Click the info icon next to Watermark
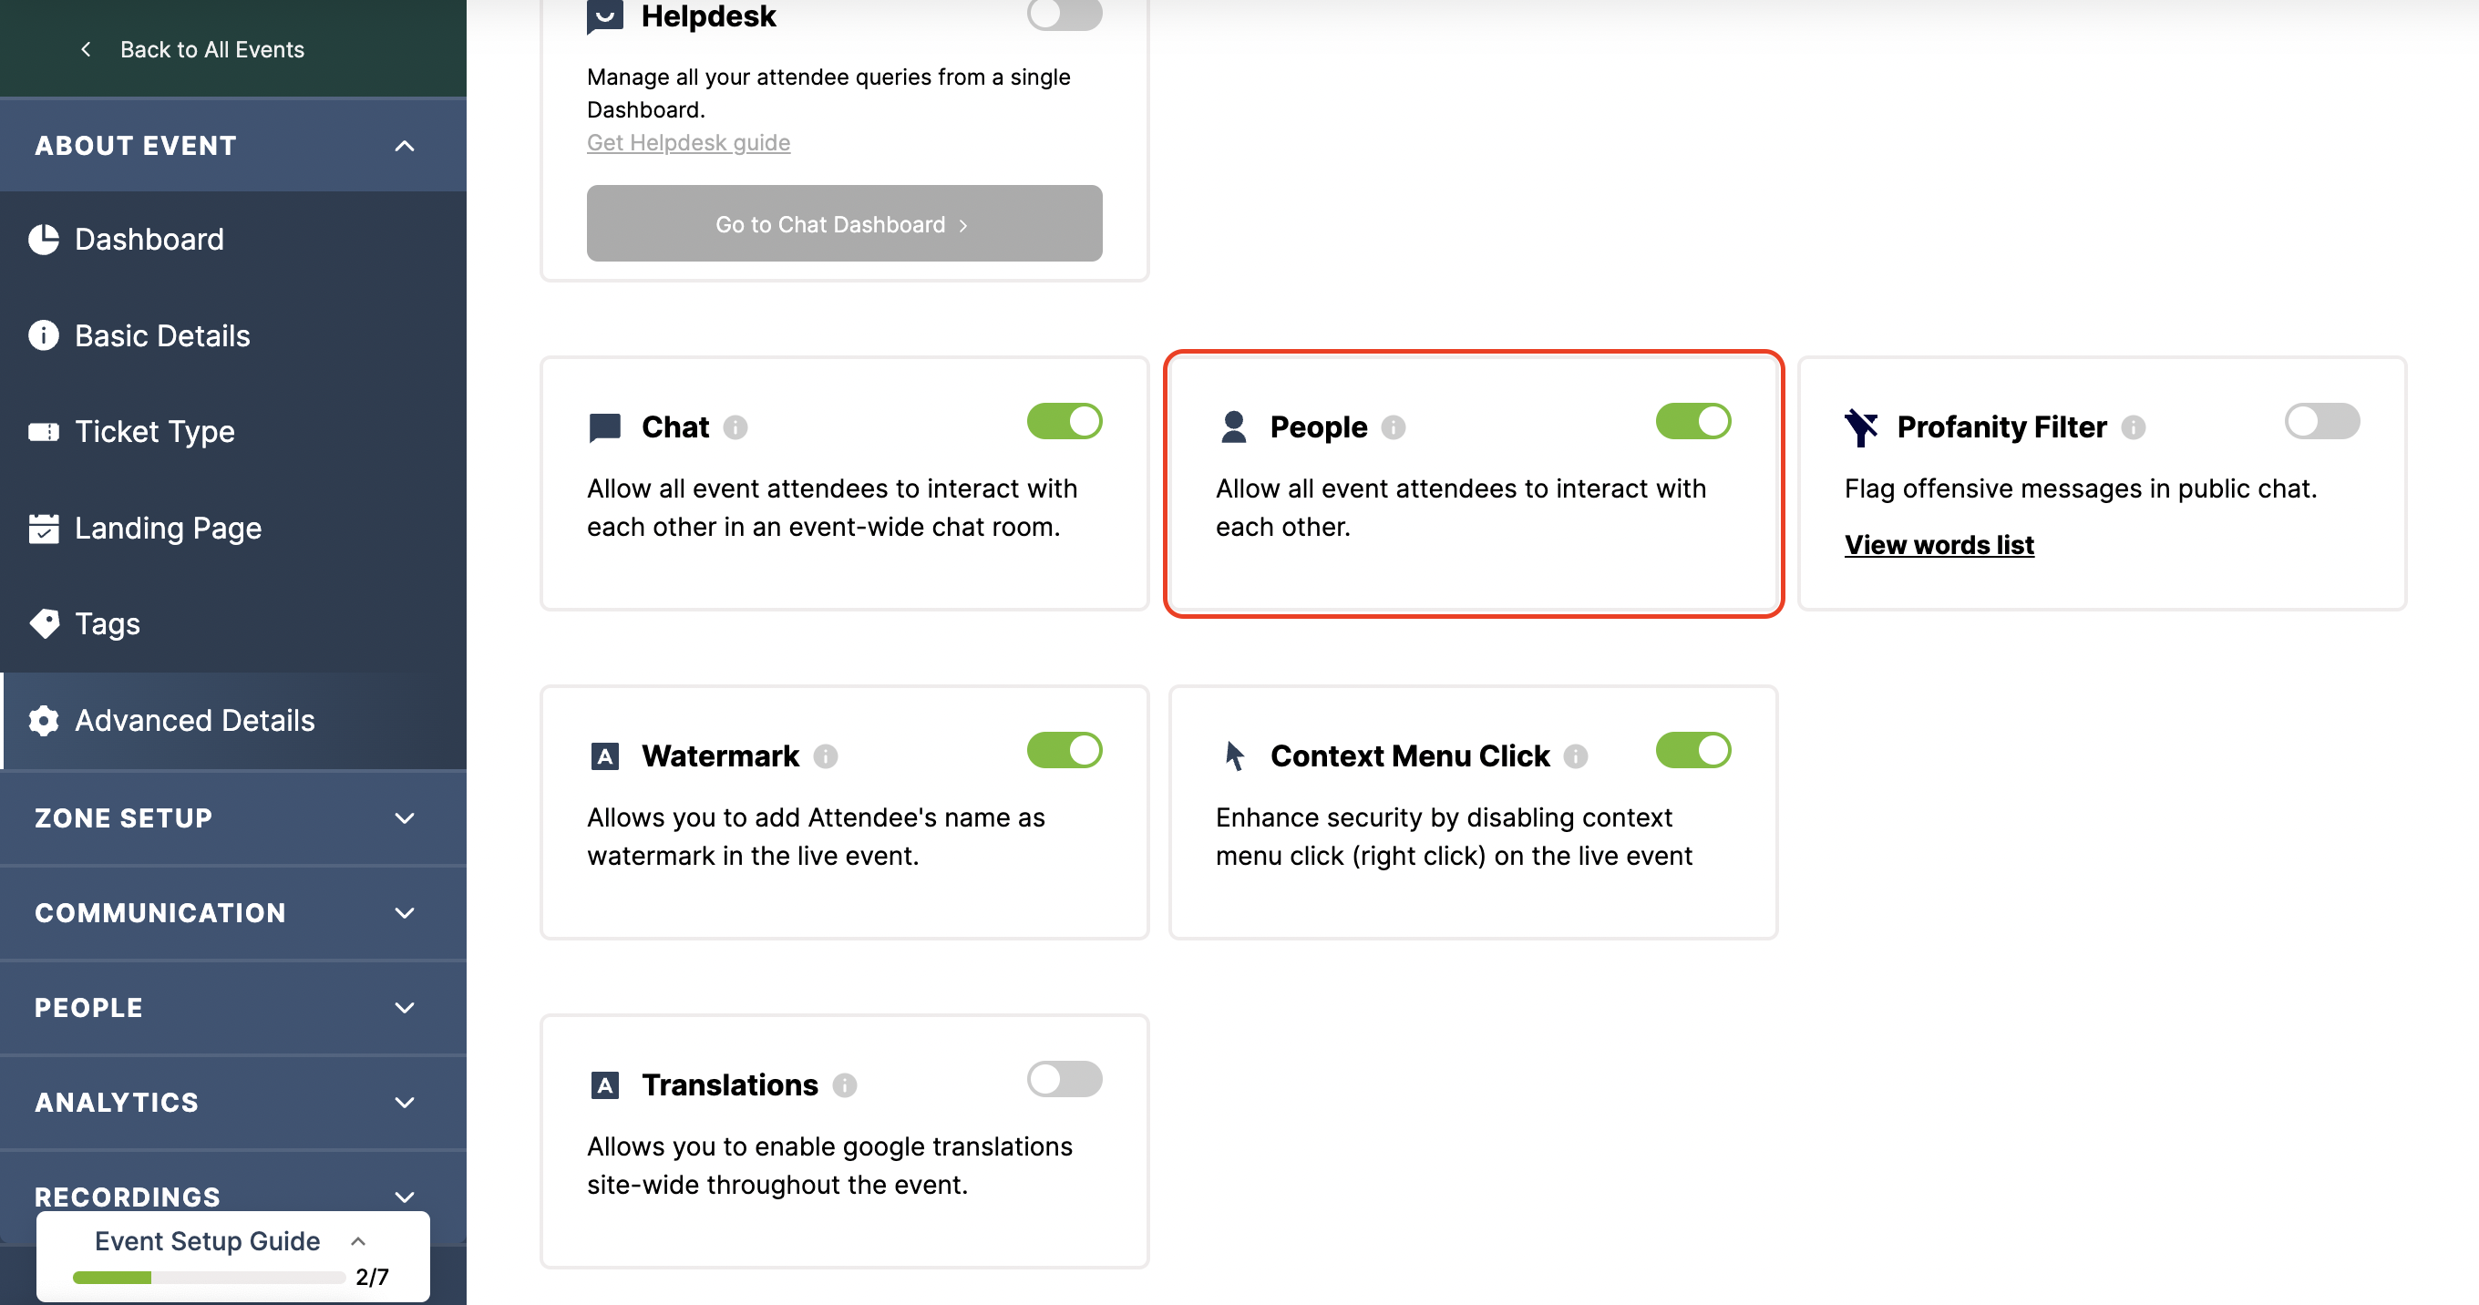The image size is (2479, 1305). [825, 756]
